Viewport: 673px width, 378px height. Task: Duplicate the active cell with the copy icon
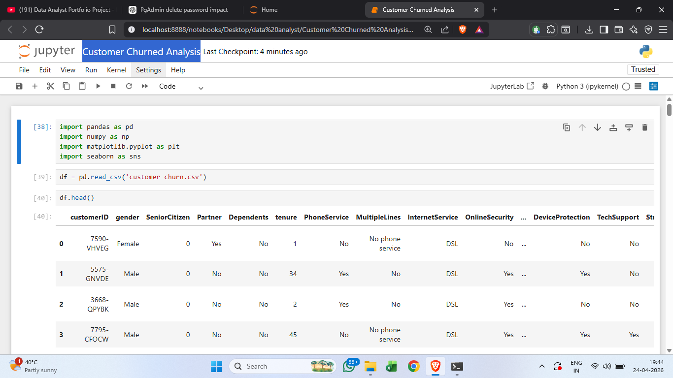(567, 127)
